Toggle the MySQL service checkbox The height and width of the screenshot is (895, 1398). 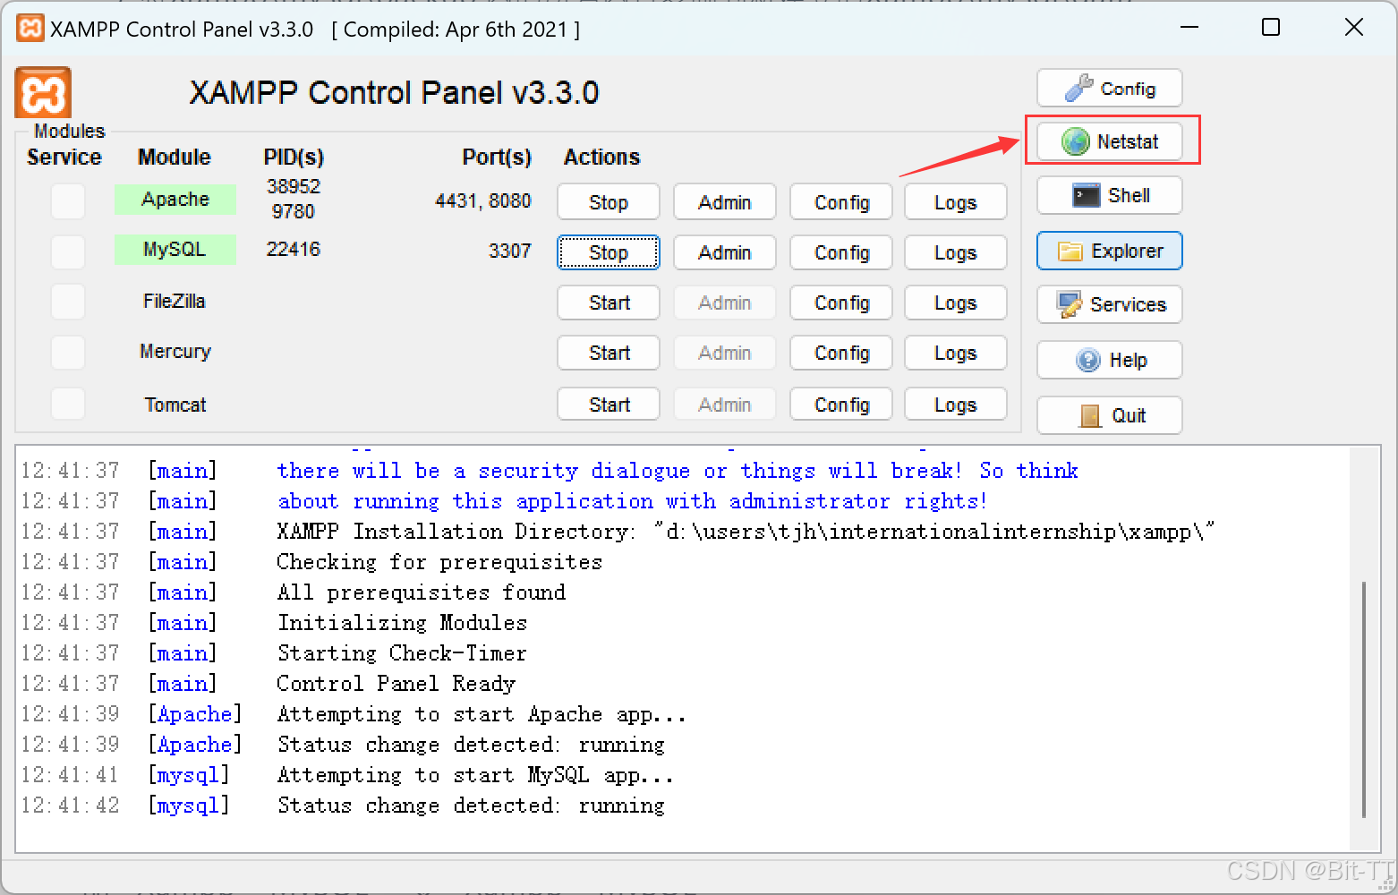(x=68, y=251)
